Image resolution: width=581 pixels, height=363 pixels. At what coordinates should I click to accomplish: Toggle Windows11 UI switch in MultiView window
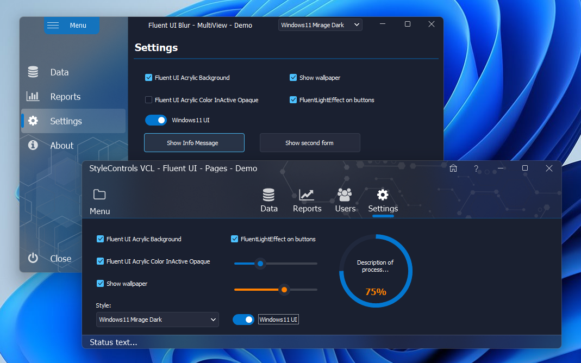(x=155, y=120)
